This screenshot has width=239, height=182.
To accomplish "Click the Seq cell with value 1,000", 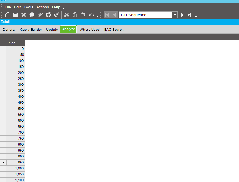I will pos(15,168).
